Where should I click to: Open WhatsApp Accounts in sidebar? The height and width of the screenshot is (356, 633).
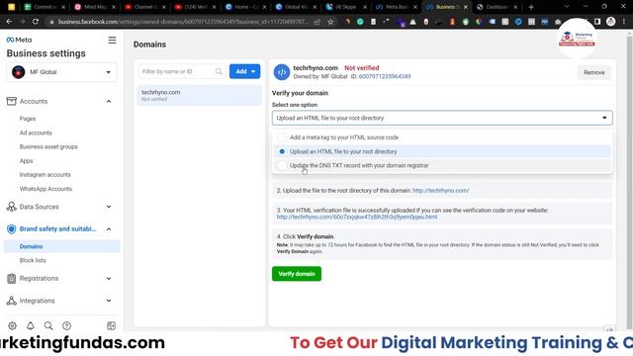click(45, 189)
